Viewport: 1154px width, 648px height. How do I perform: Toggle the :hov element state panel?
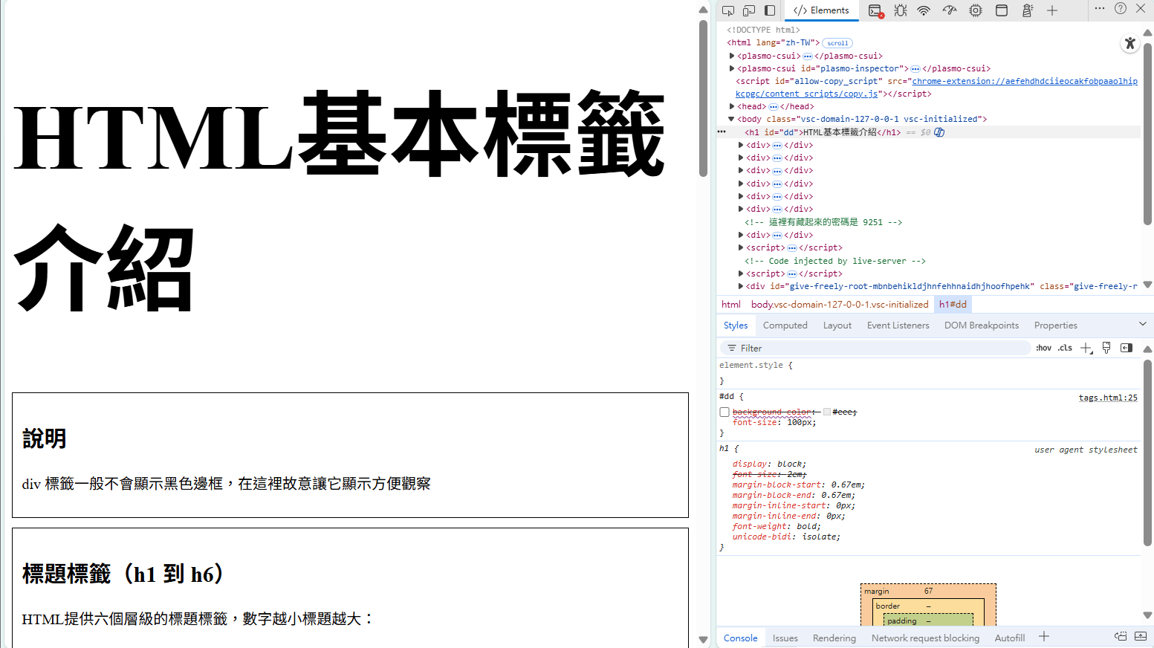(x=1044, y=348)
